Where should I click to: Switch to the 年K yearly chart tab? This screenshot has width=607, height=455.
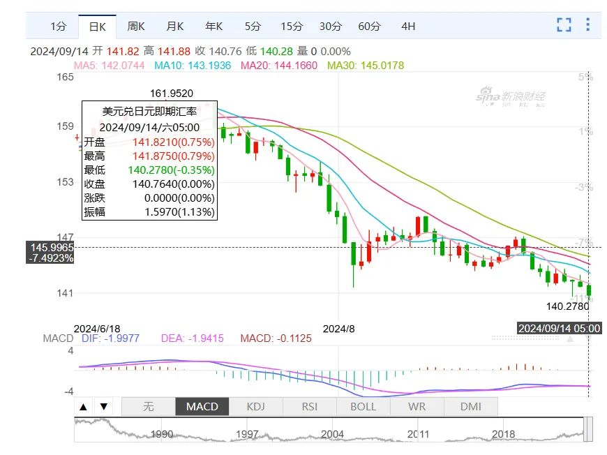(x=213, y=27)
